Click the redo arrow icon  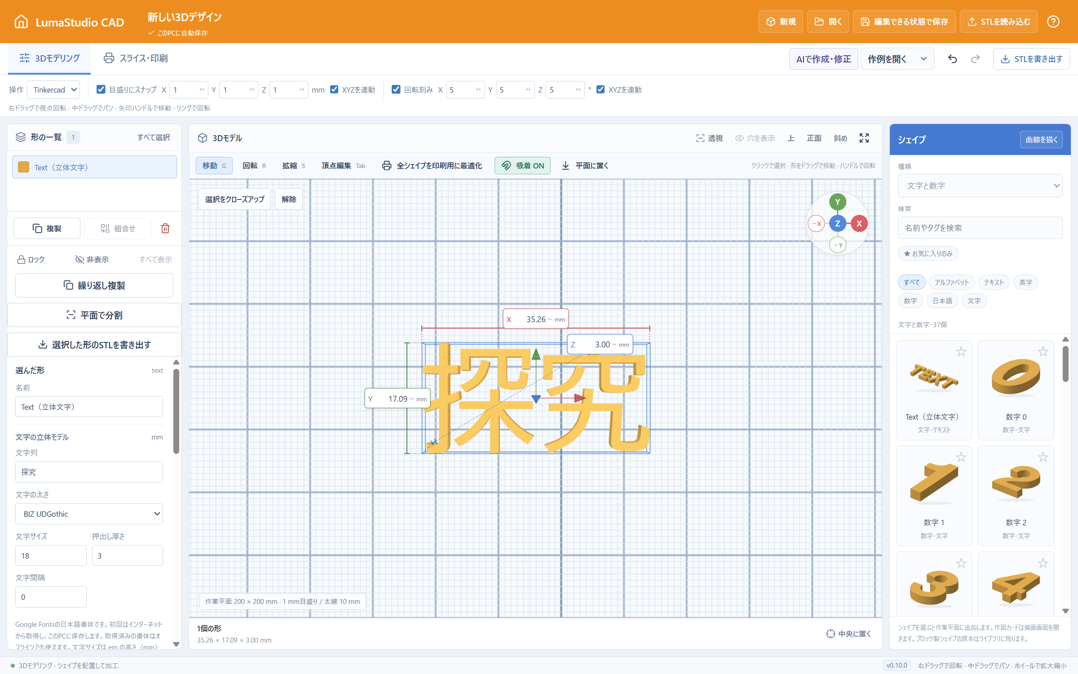975,59
